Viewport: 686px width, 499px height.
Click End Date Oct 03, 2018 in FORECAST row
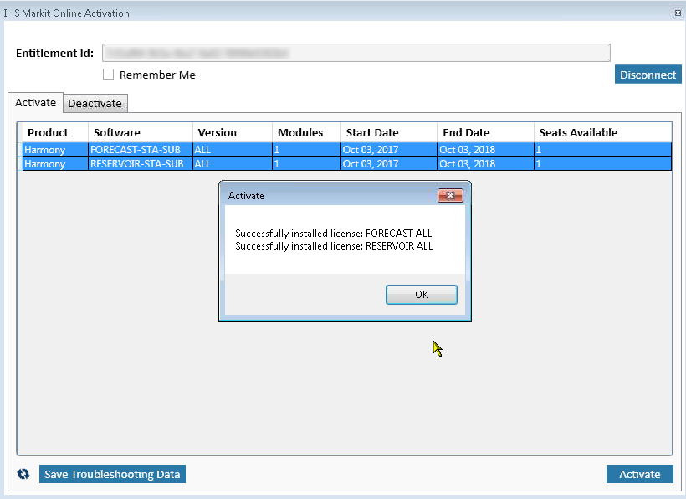pyautogui.click(x=485, y=150)
